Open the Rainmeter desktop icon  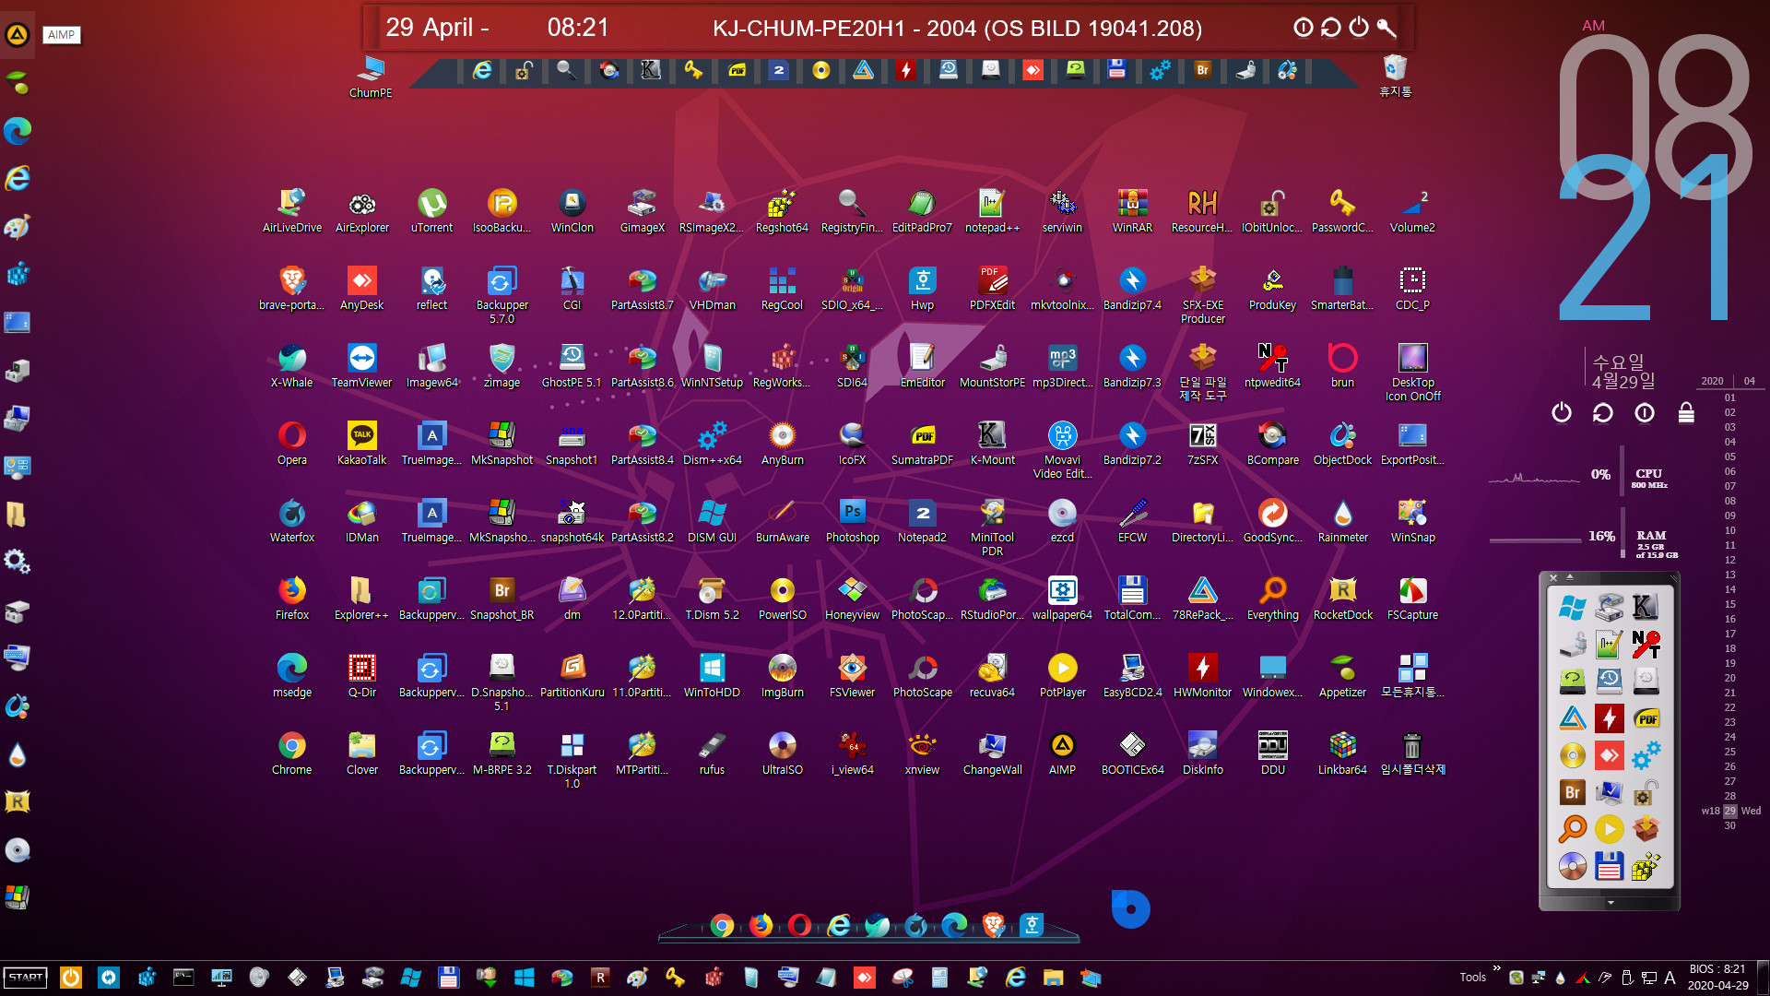[1342, 520]
